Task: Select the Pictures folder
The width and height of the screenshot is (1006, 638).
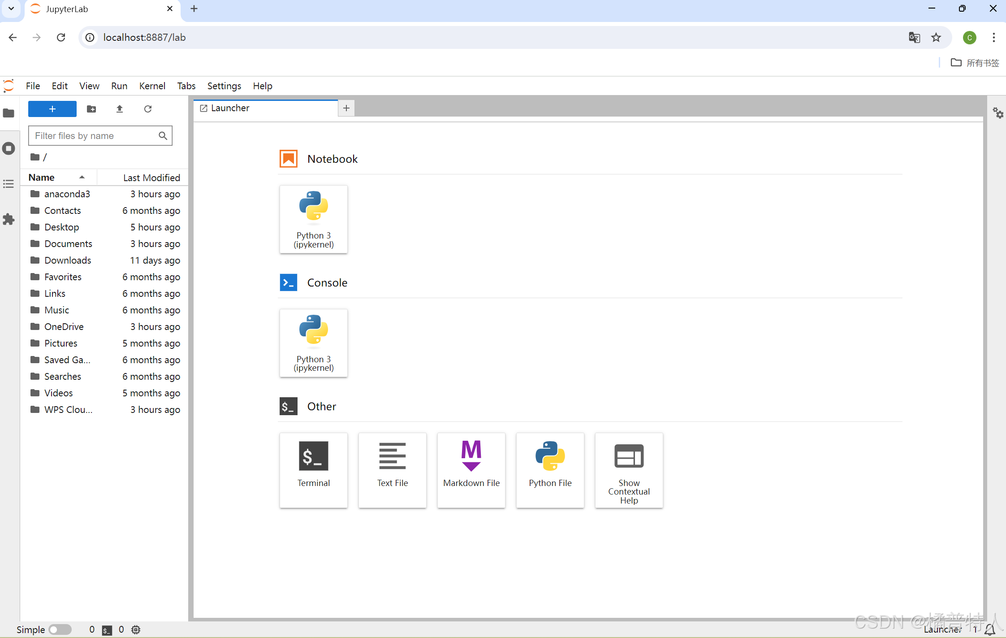Action: (x=104, y=343)
